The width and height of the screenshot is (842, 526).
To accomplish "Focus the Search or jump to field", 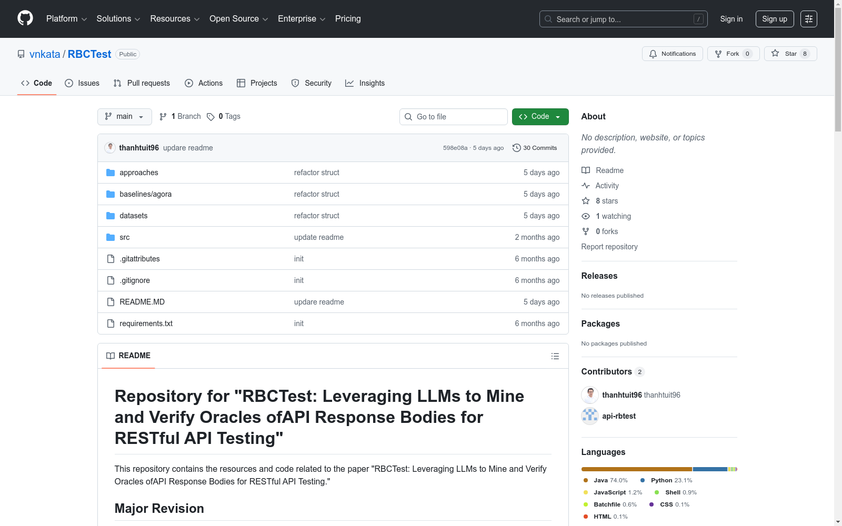I will coord(624,19).
